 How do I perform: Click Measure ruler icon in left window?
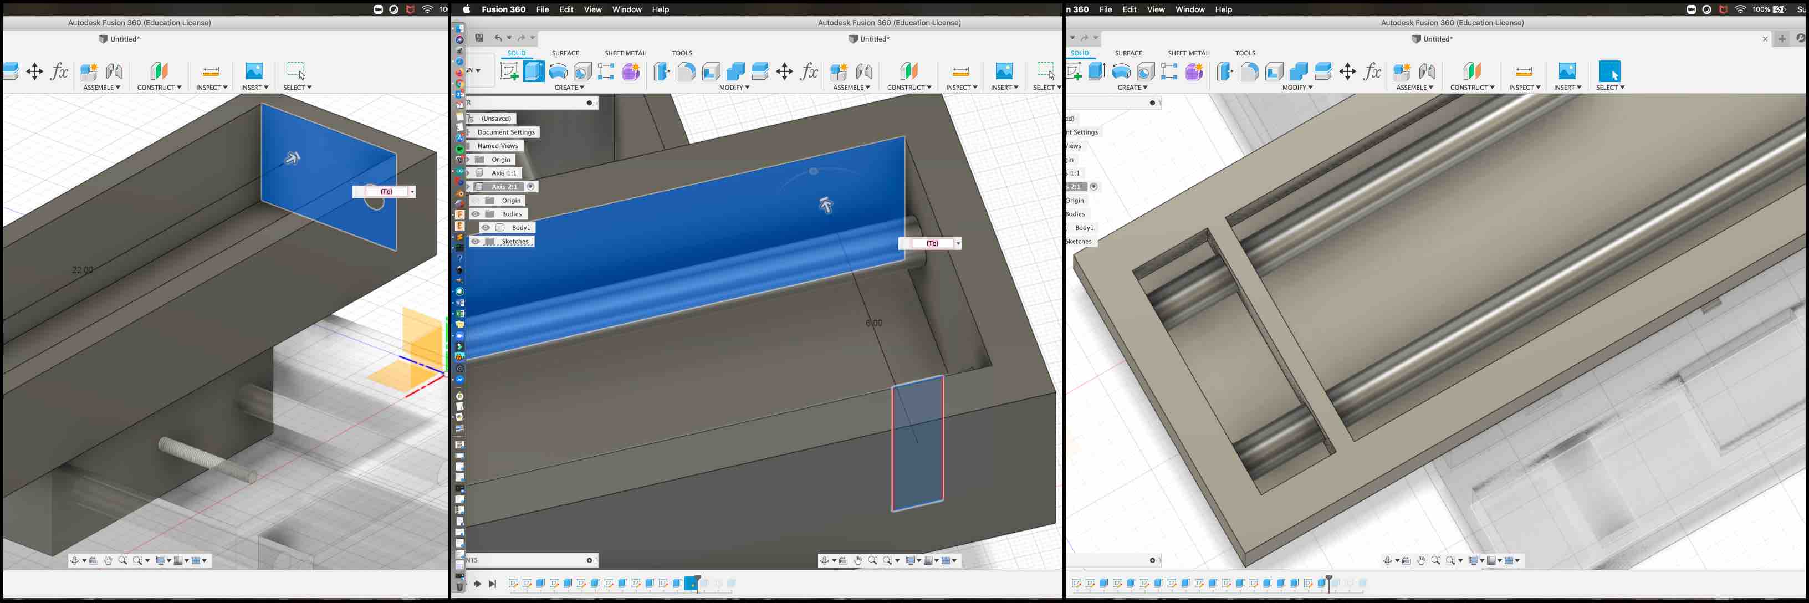211,71
